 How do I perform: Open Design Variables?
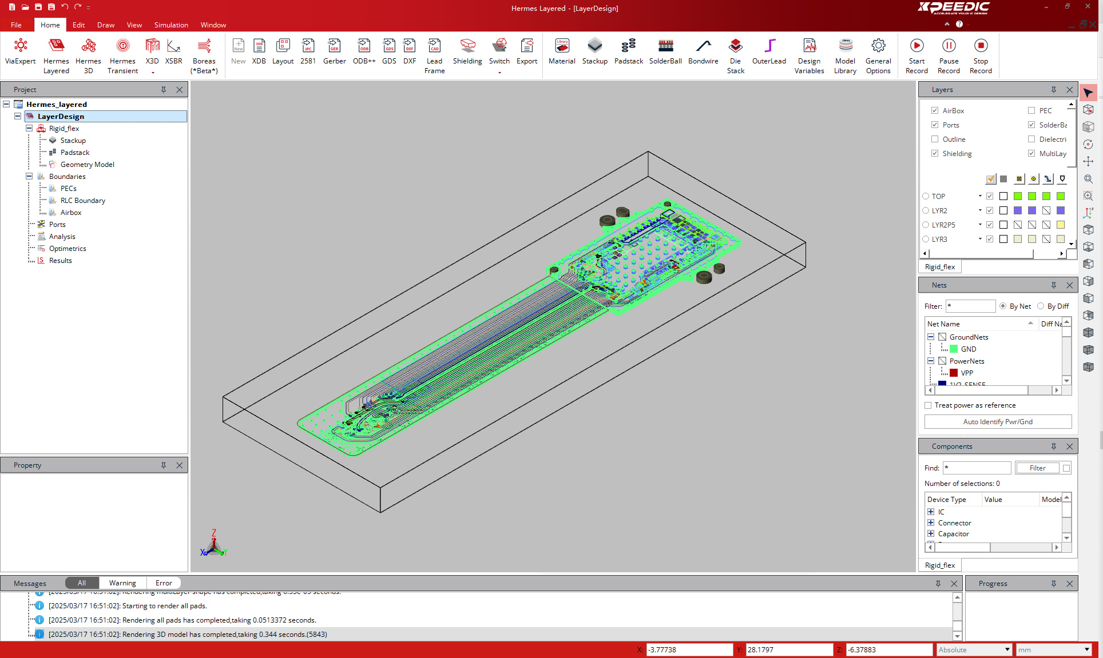click(x=809, y=56)
